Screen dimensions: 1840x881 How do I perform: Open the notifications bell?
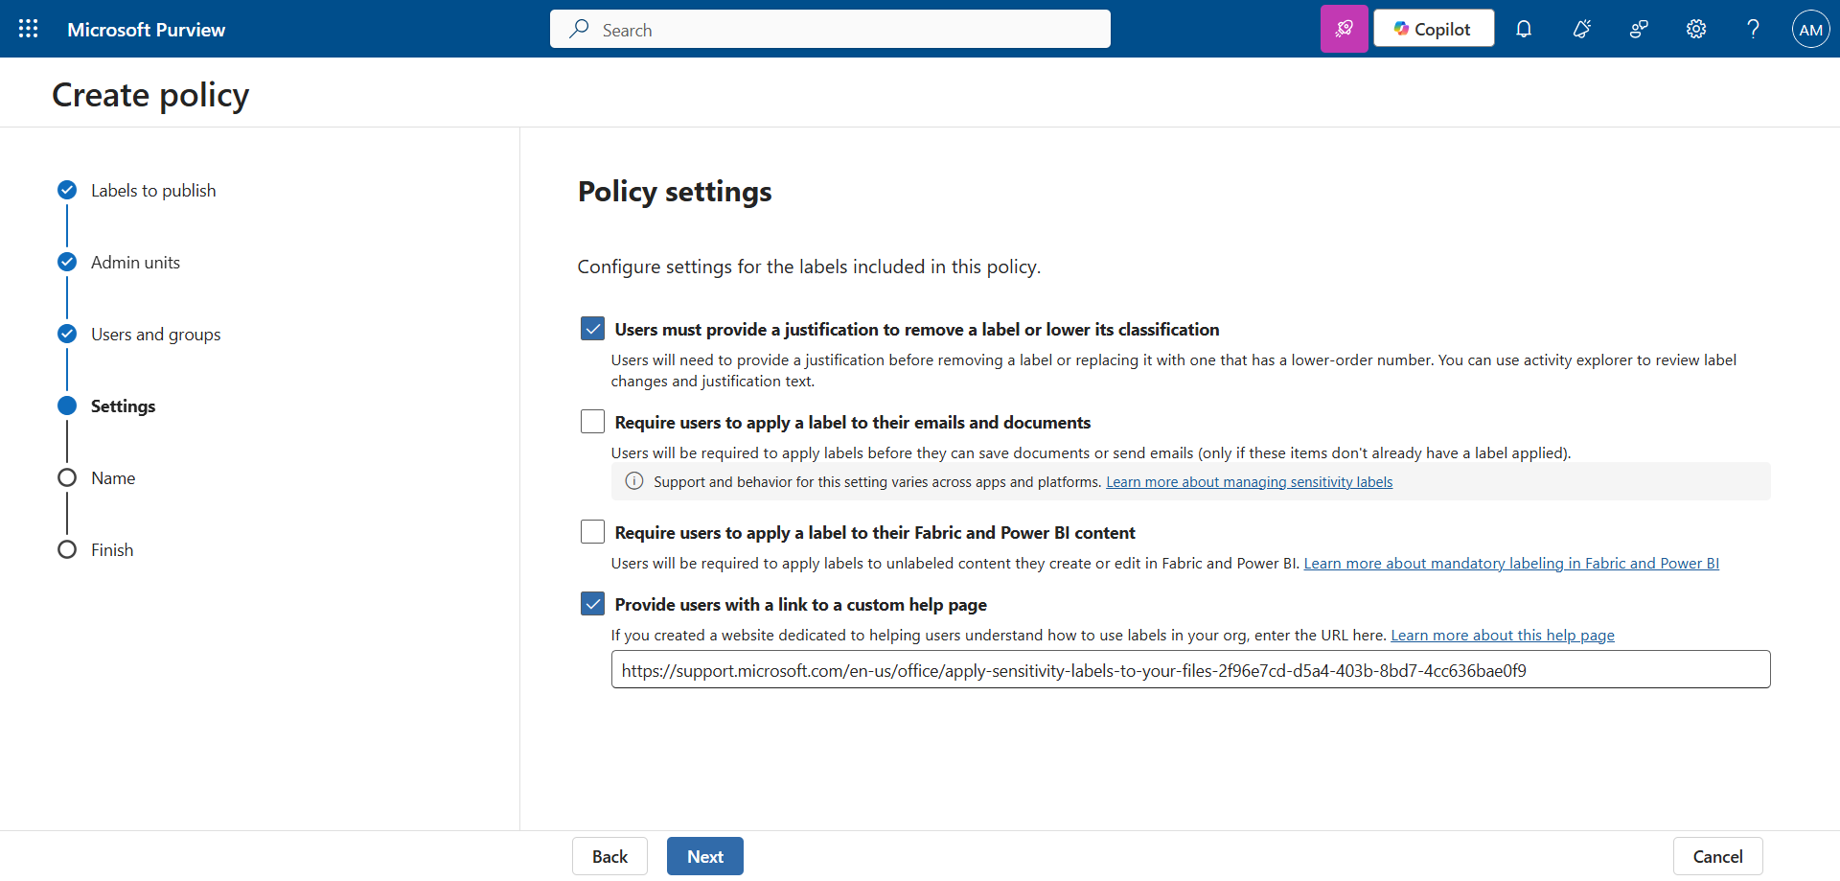pos(1524,29)
